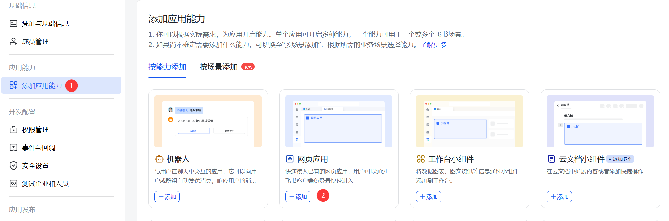Image resolution: width=669 pixels, height=221 pixels.
Task: Click the 机器人 robot icon
Action: pos(159,159)
